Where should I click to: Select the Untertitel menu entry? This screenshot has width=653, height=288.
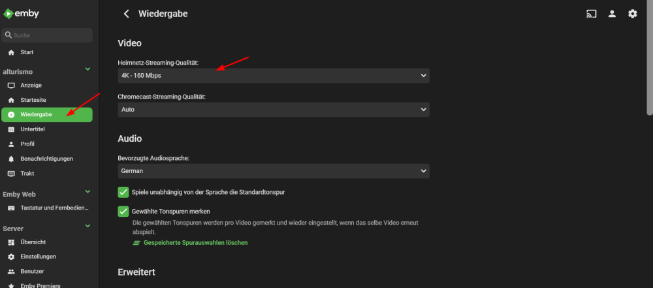click(x=47, y=129)
